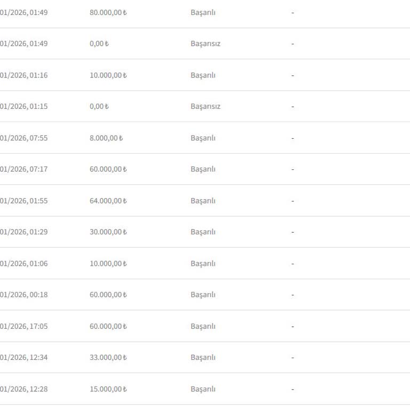
Task: Click the 30.000,00 ₺ amount
Action: coord(108,232)
